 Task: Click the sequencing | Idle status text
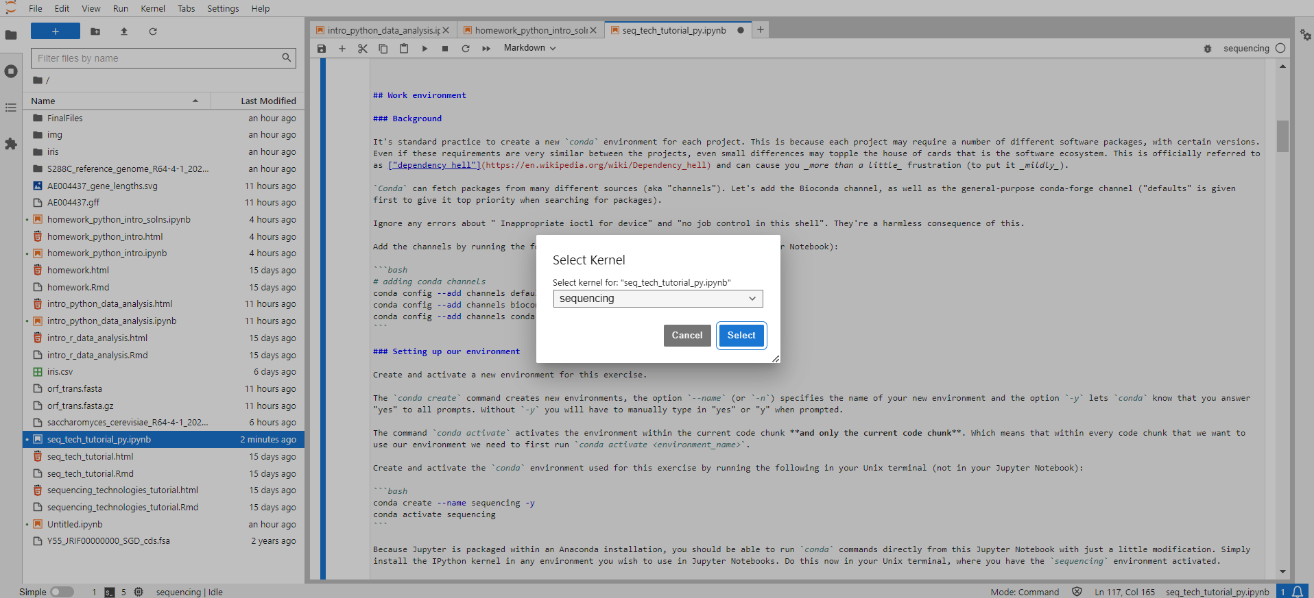pyautogui.click(x=189, y=592)
